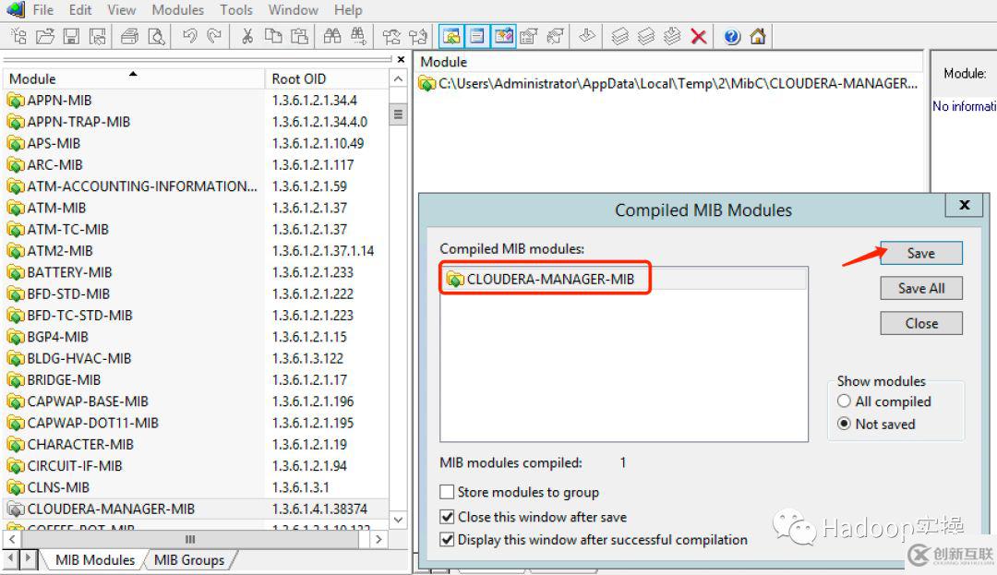997x575 pixels.
Task: Click the Find binoculars toolbar icon
Action: [x=332, y=37]
